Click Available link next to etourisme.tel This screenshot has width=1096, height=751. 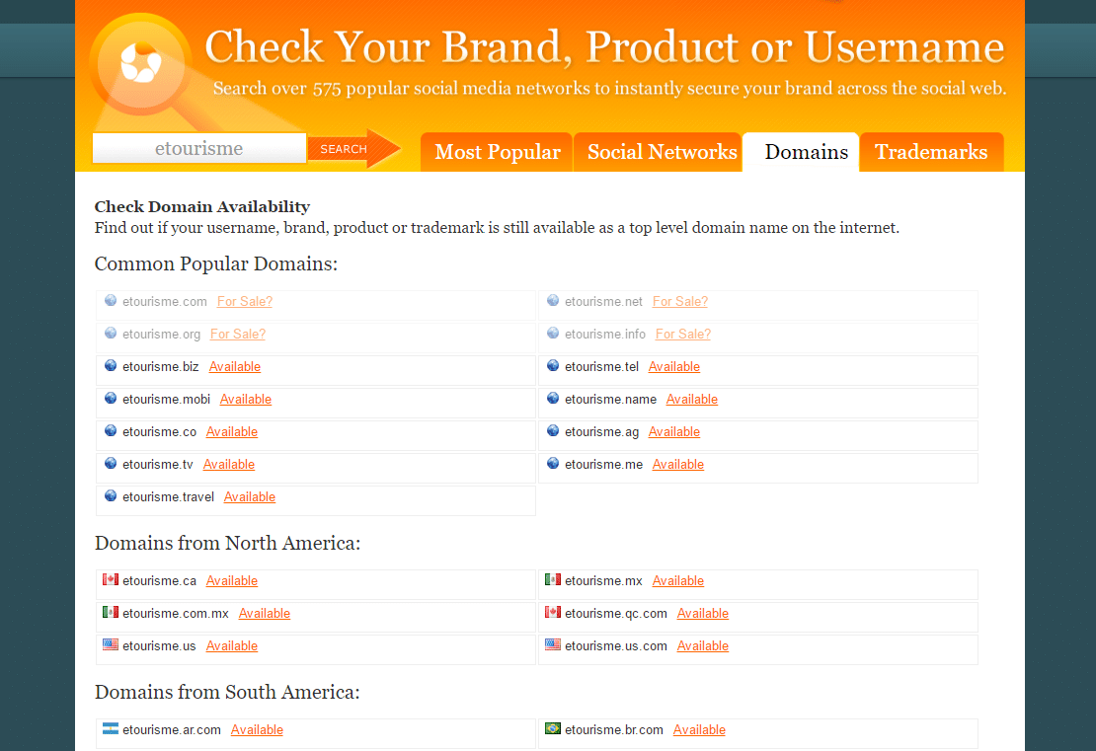click(x=674, y=366)
